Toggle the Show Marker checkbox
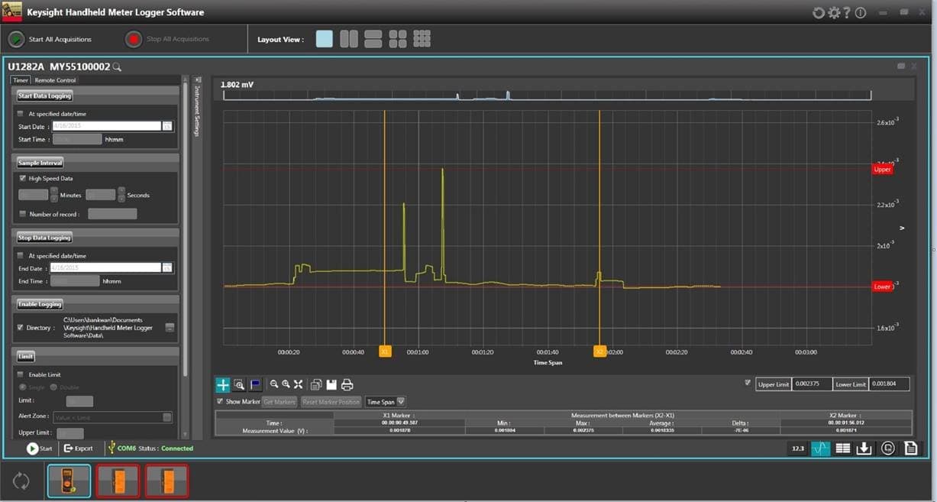Viewport: 937px width, 502px height. coord(221,401)
